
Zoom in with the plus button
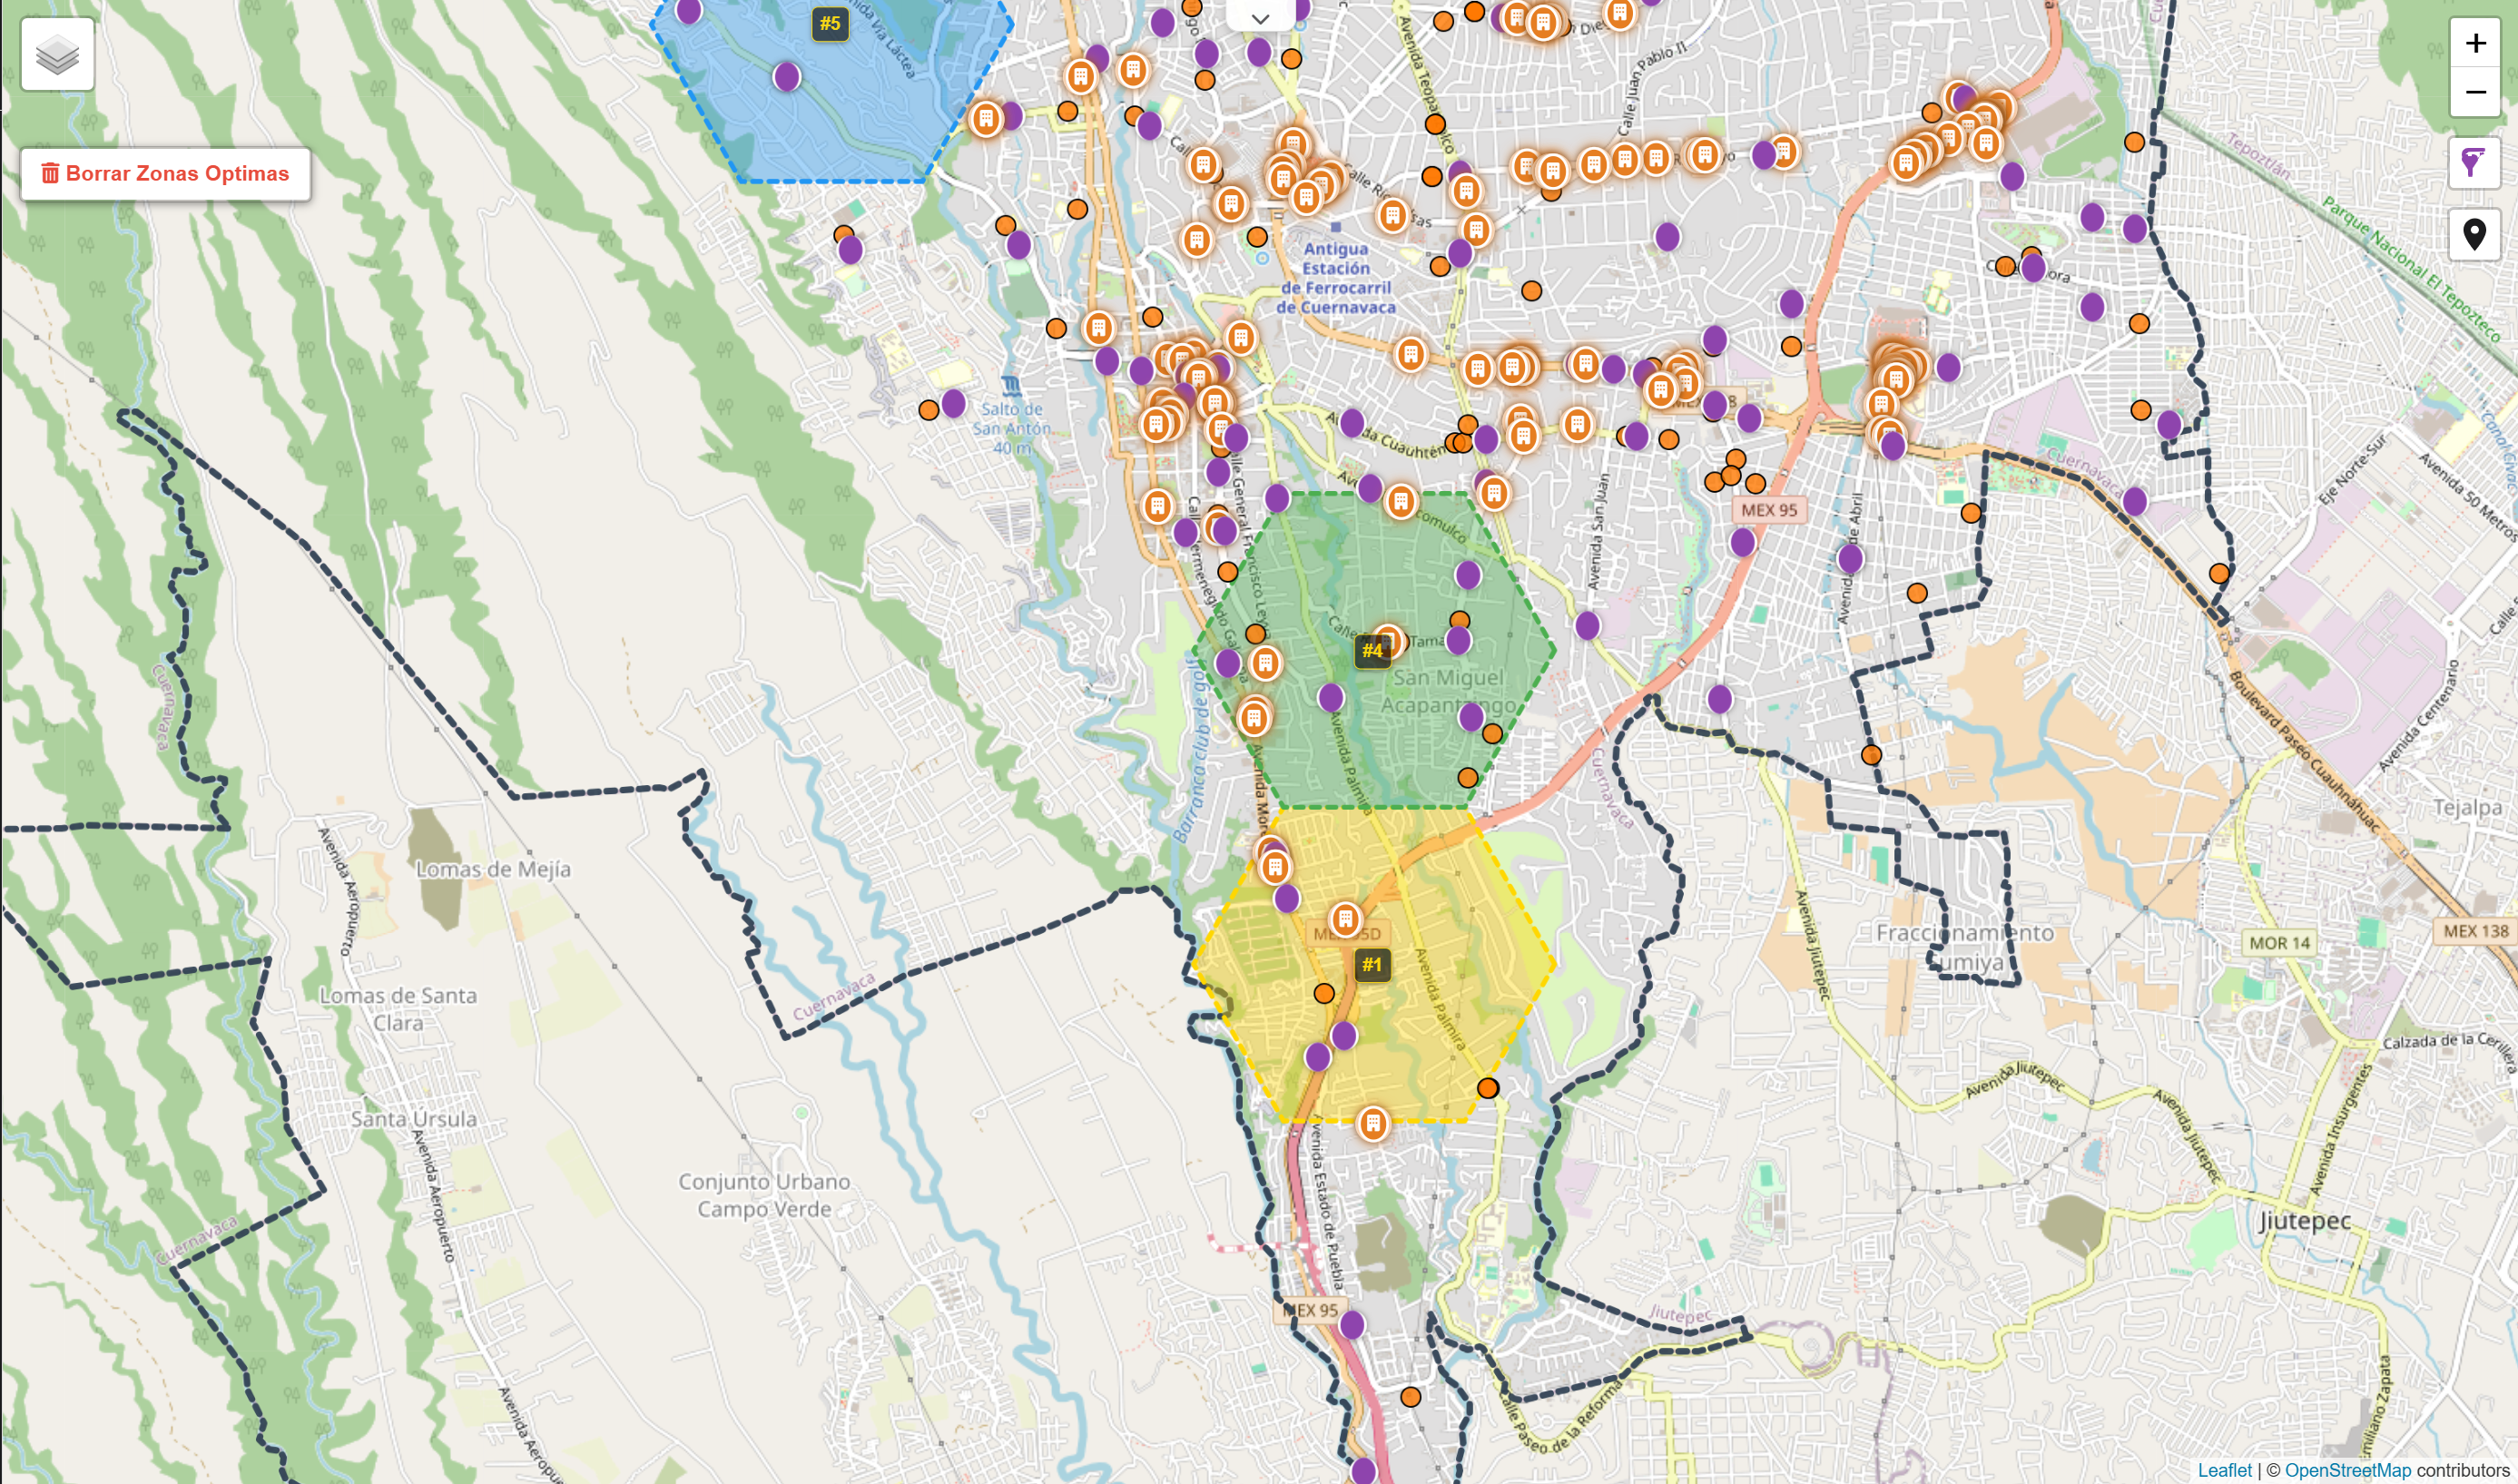click(2474, 42)
